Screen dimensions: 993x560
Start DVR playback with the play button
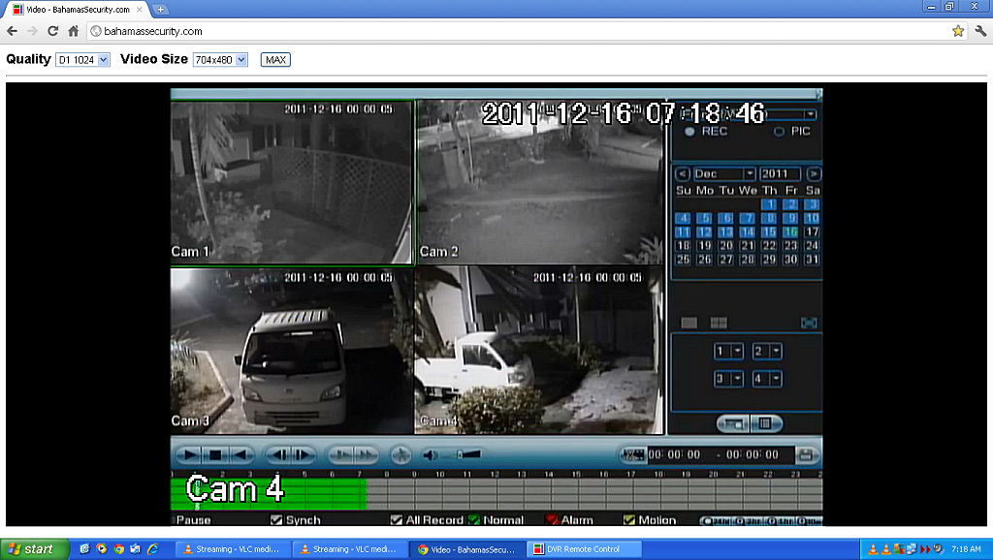(x=188, y=454)
